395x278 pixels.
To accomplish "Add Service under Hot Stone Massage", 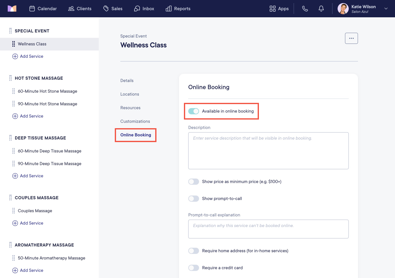I will click(28, 116).
